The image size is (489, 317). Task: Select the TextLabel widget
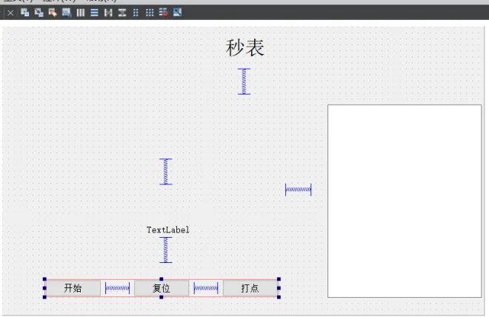[x=167, y=230]
